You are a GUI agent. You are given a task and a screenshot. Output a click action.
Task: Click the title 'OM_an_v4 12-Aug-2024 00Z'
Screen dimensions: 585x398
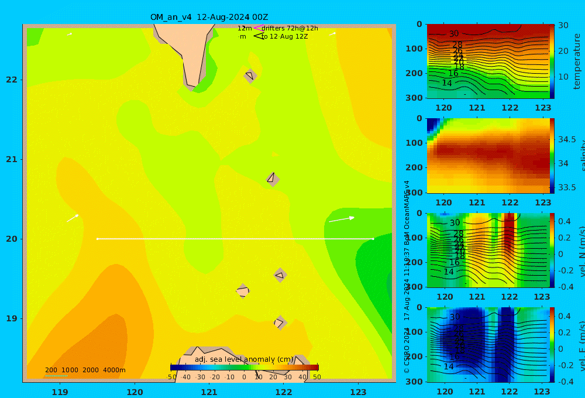209,17
